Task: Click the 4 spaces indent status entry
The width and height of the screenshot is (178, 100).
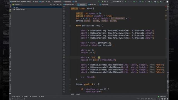Action: click(x=154, y=99)
